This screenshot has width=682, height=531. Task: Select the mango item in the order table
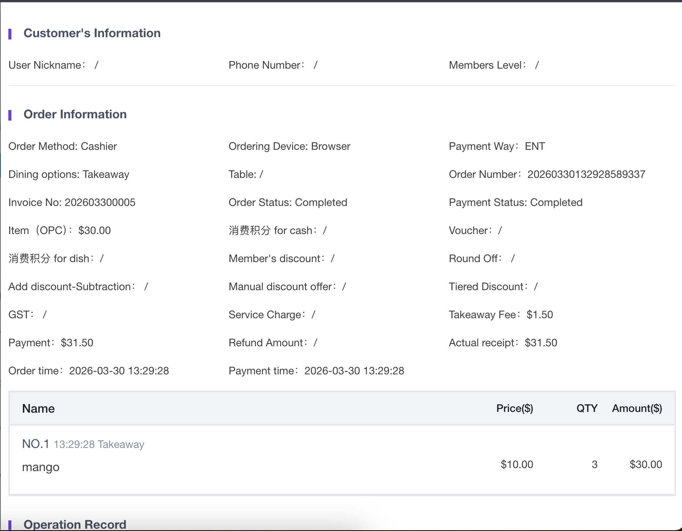pos(41,467)
